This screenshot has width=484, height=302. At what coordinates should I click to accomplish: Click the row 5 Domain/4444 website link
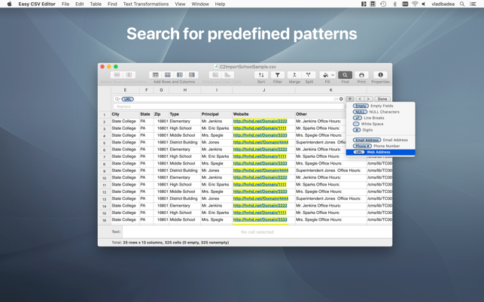[260, 143]
